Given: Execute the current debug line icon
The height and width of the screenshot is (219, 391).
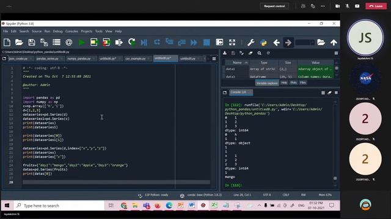Looking at the screenshot, I should [157, 42].
